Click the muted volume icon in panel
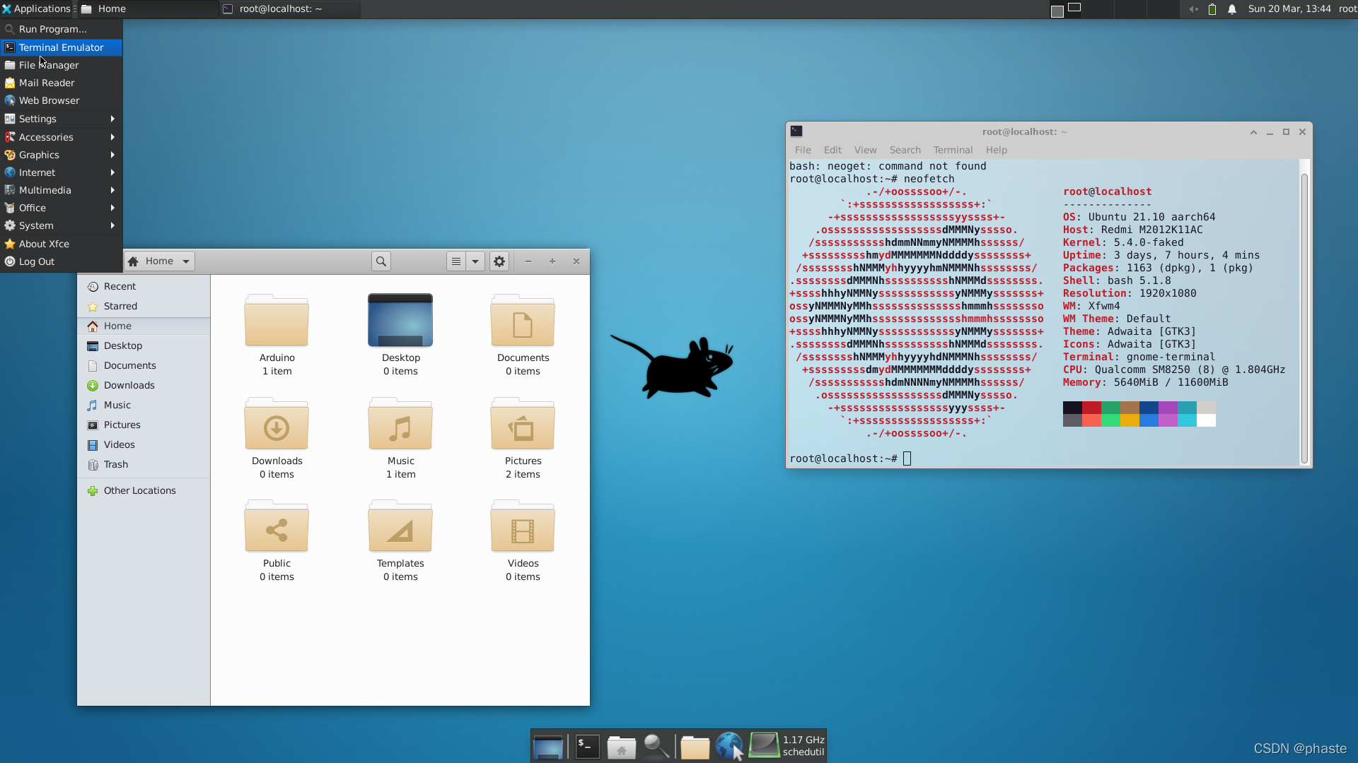Screen dimensions: 1358x763 [x=1193, y=9]
